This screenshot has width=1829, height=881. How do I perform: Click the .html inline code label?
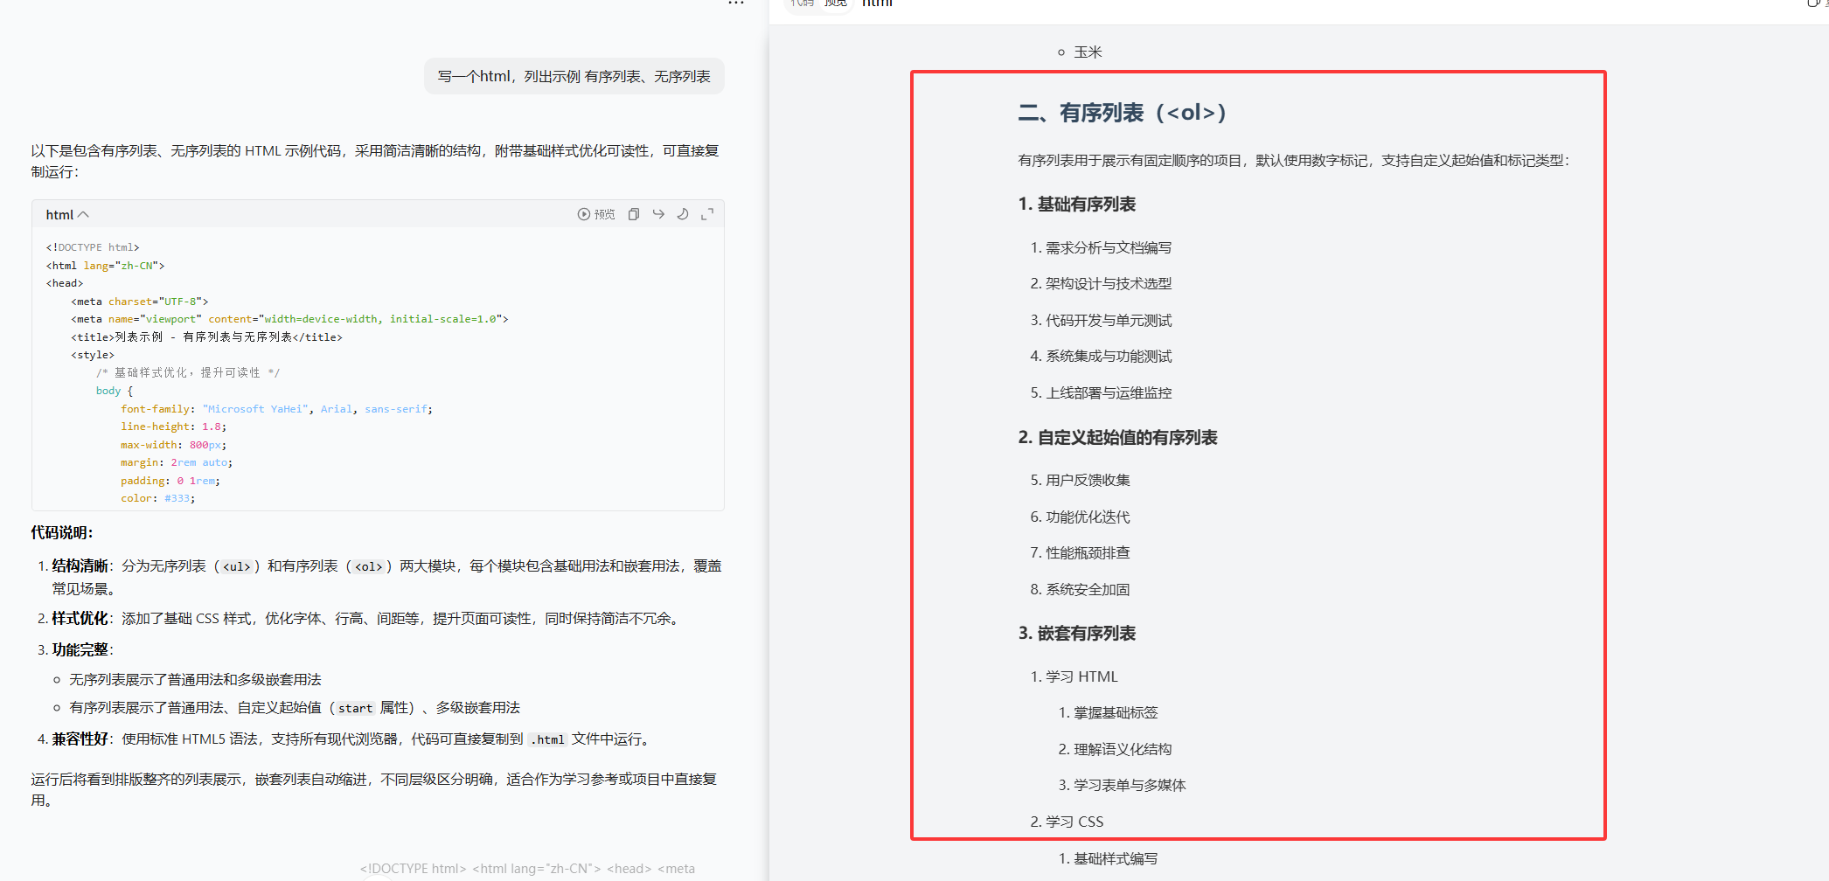[547, 739]
